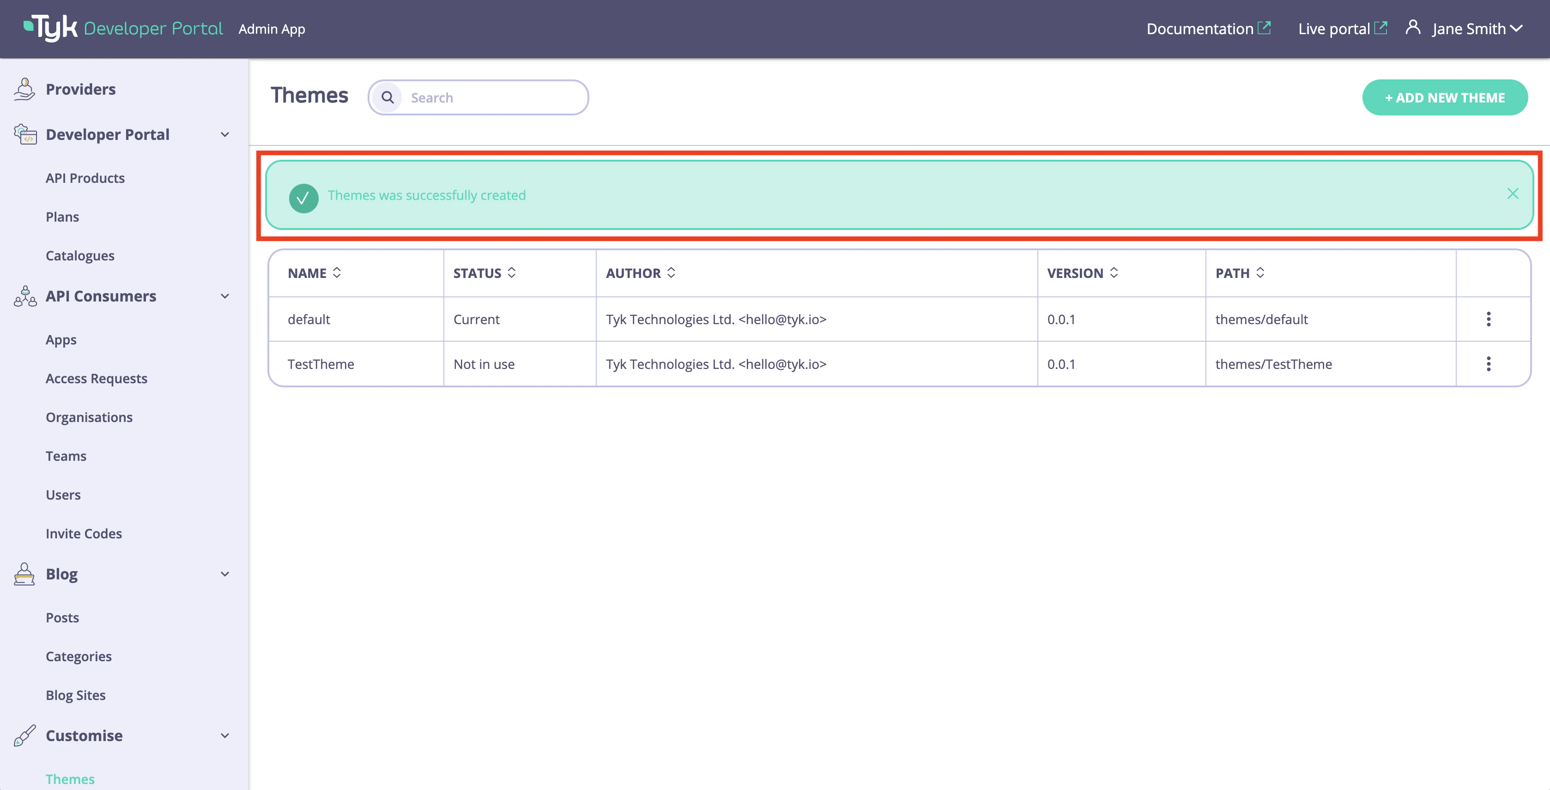Open the Jane Smith user dropdown
1550x790 pixels.
[x=1477, y=29]
